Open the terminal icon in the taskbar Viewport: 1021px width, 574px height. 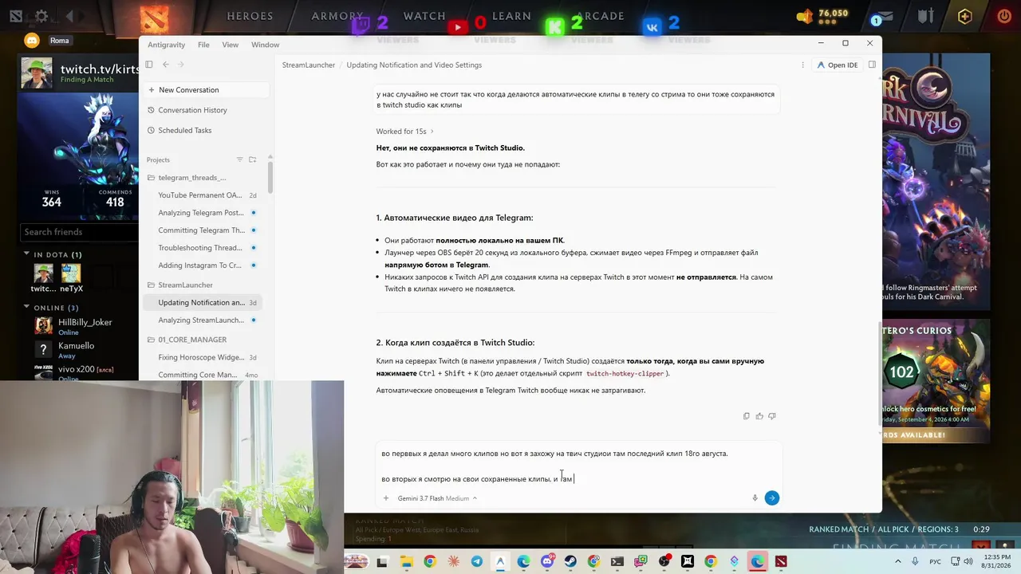(x=617, y=561)
